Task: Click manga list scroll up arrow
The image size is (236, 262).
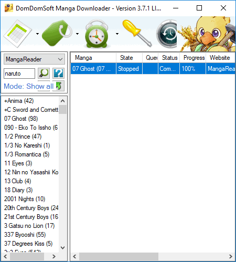Action: (x=62, y=101)
